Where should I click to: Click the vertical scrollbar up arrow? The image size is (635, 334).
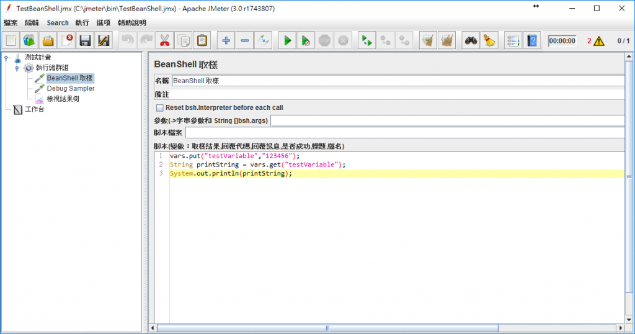[x=629, y=56]
